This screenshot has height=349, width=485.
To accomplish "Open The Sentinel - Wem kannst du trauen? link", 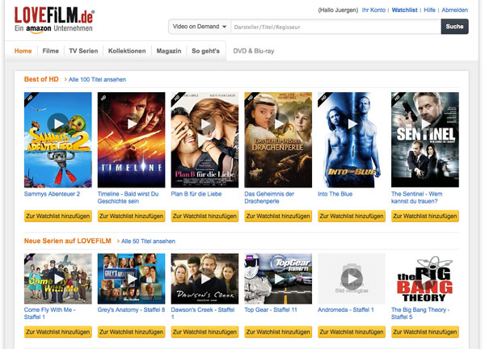I will click(x=416, y=198).
